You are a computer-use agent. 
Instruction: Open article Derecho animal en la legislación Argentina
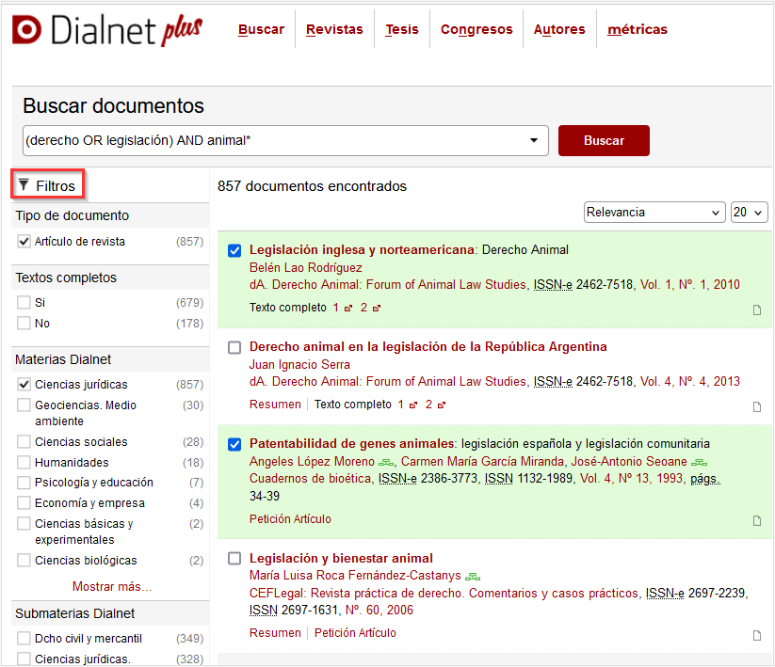[428, 346]
